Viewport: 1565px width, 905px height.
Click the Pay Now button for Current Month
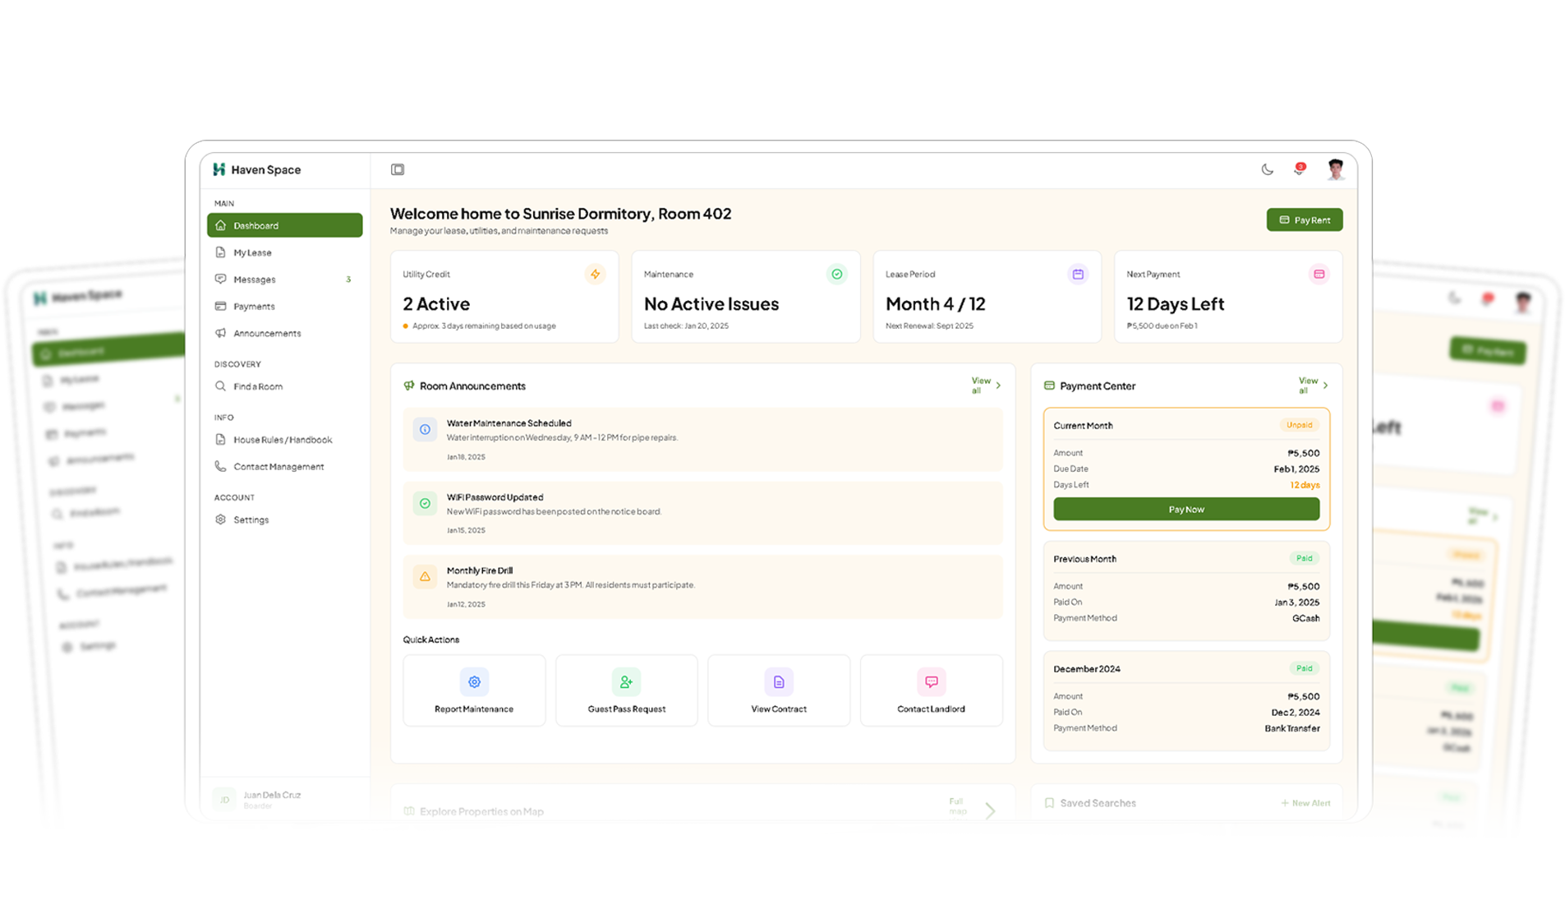click(1185, 509)
